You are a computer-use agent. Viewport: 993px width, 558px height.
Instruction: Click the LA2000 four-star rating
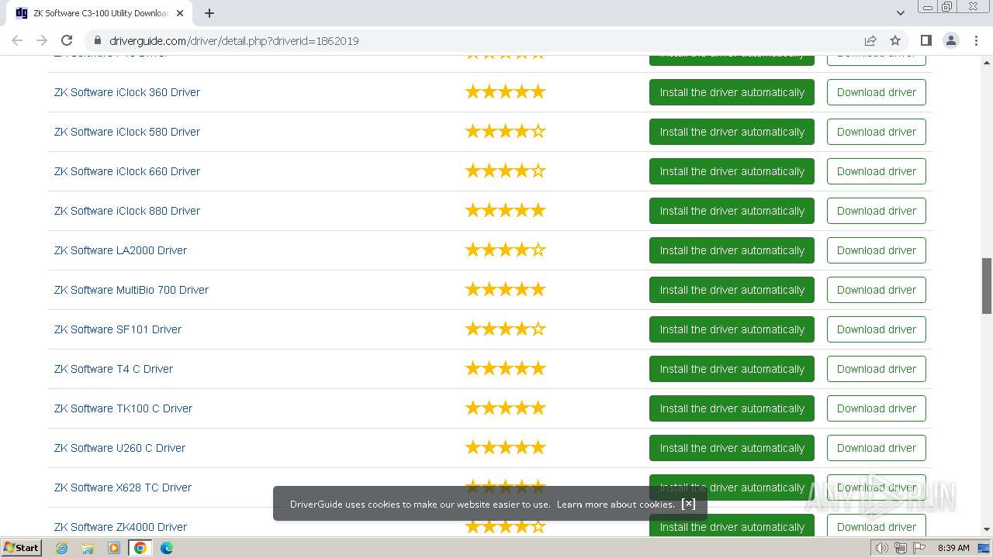pyautogui.click(x=505, y=250)
